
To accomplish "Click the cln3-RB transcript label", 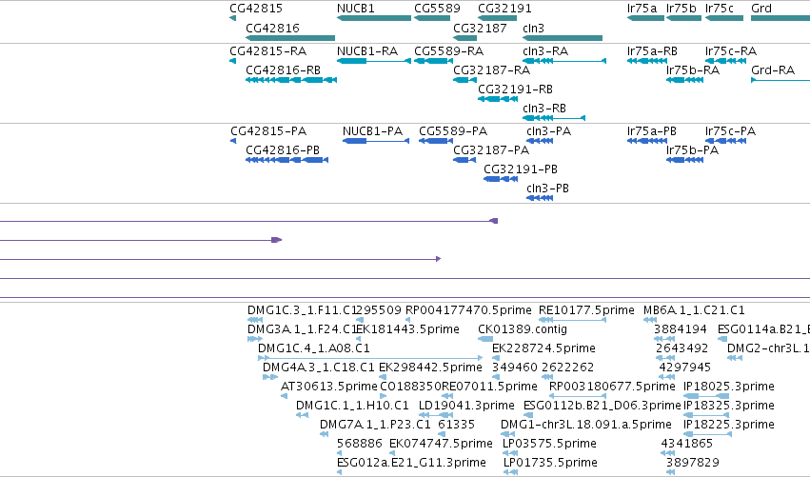I will coord(544,109).
